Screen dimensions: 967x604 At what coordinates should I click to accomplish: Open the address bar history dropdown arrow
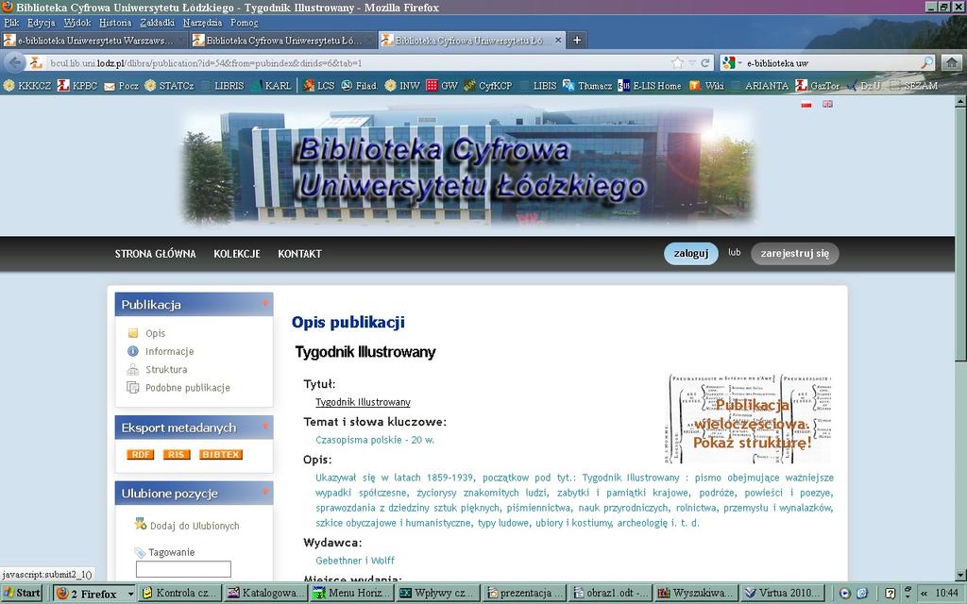(692, 63)
